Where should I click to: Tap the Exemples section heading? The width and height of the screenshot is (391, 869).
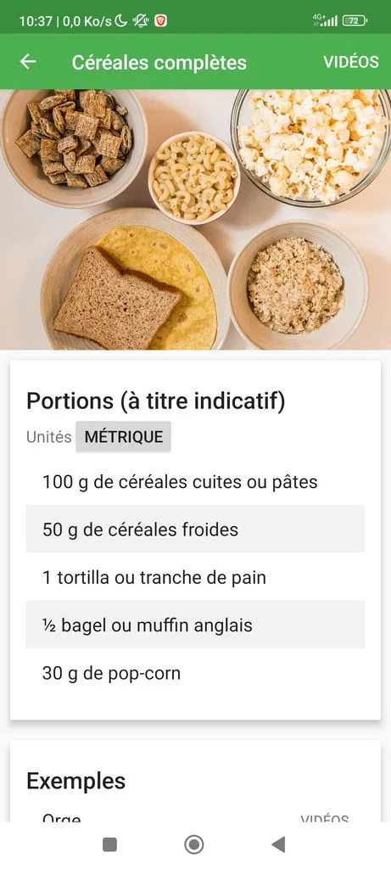pos(75,781)
